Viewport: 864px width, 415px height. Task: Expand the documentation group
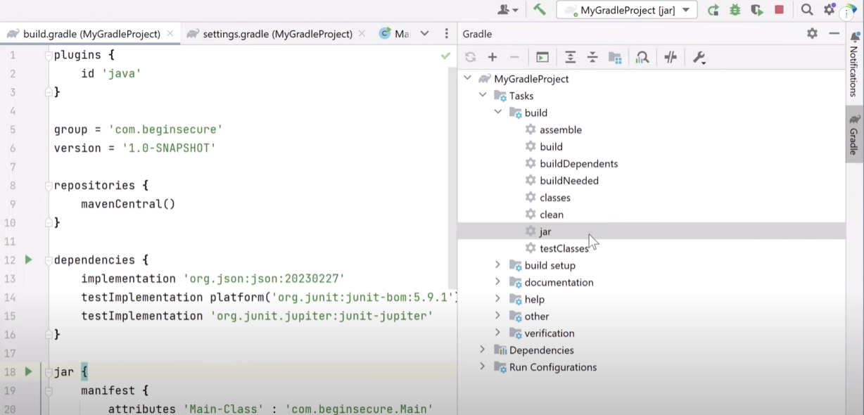click(498, 282)
